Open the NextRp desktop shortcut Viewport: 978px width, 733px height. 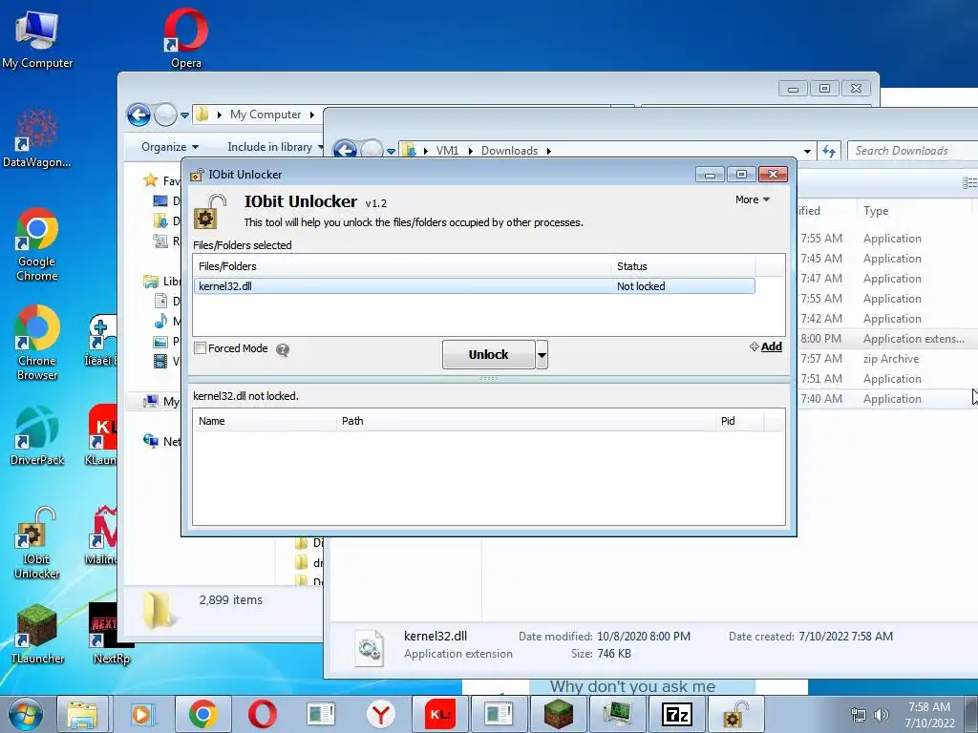pyautogui.click(x=111, y=634)
